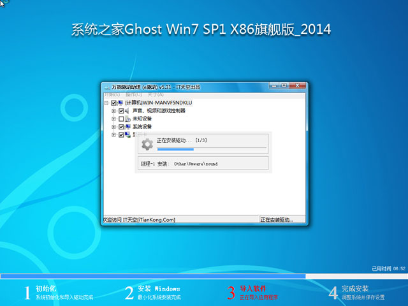Click the gear icon in the install dialog

coord(147,145)
